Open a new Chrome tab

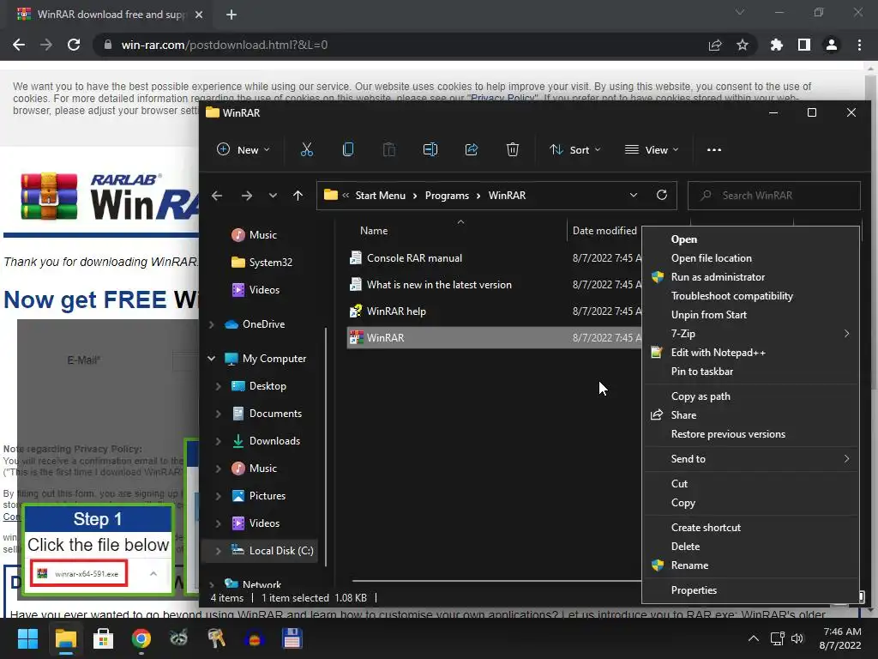232,15
